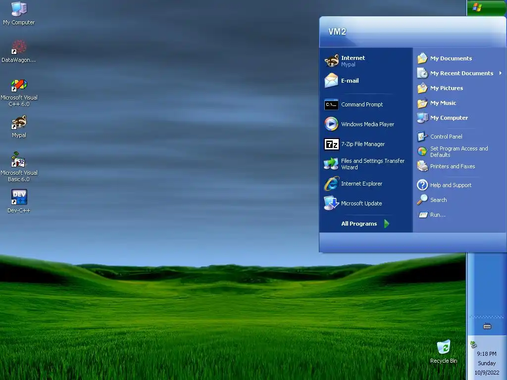
Task: Click Run... in Start menu
Action: click(460, 215)
